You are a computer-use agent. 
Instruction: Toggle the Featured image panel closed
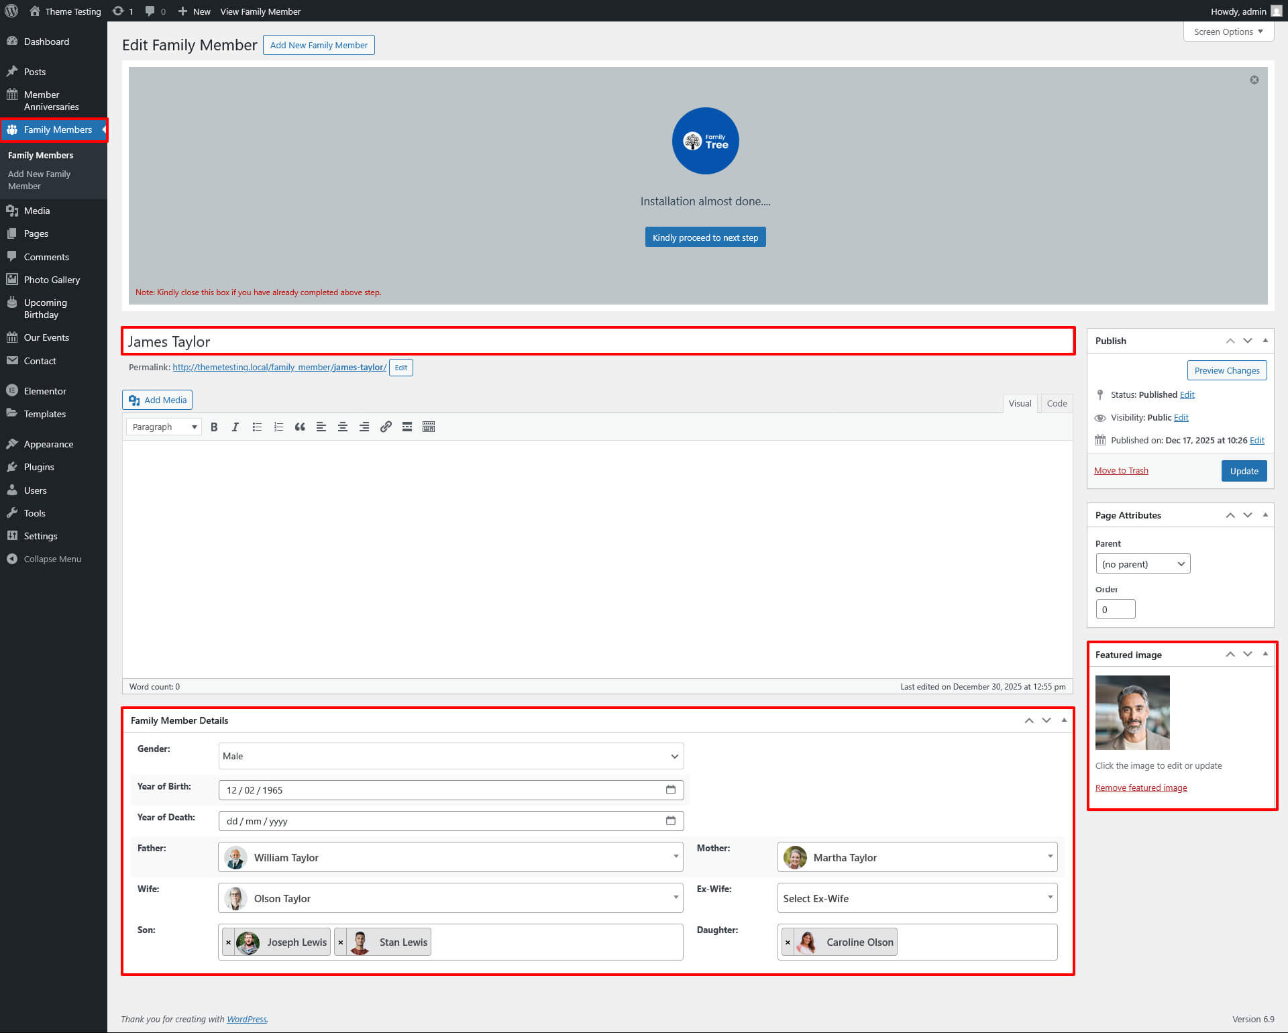[1265, 654]
